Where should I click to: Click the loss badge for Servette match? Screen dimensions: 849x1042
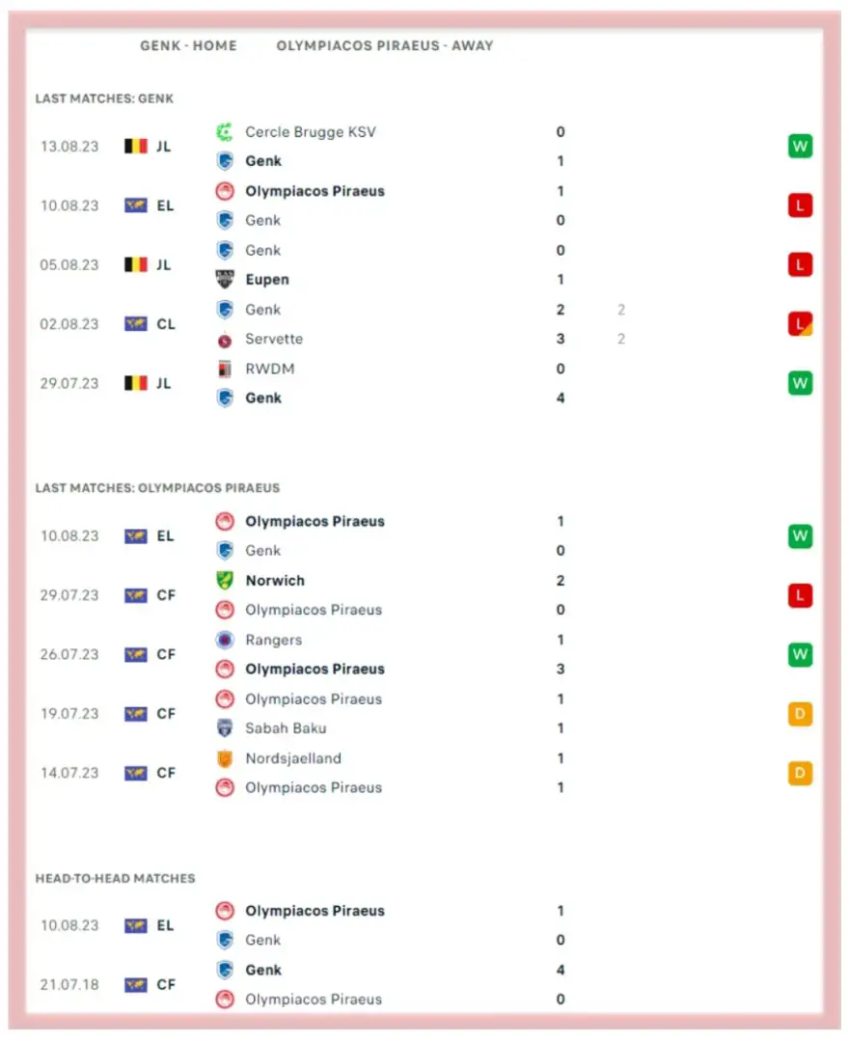pyautogui.click(x=800, y=324)
